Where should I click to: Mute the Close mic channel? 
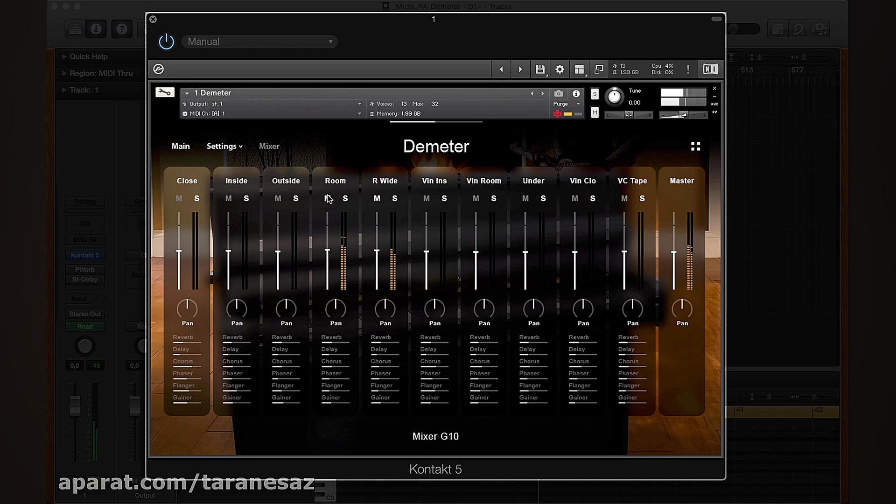pyautogui.click(x=179, y=199)
